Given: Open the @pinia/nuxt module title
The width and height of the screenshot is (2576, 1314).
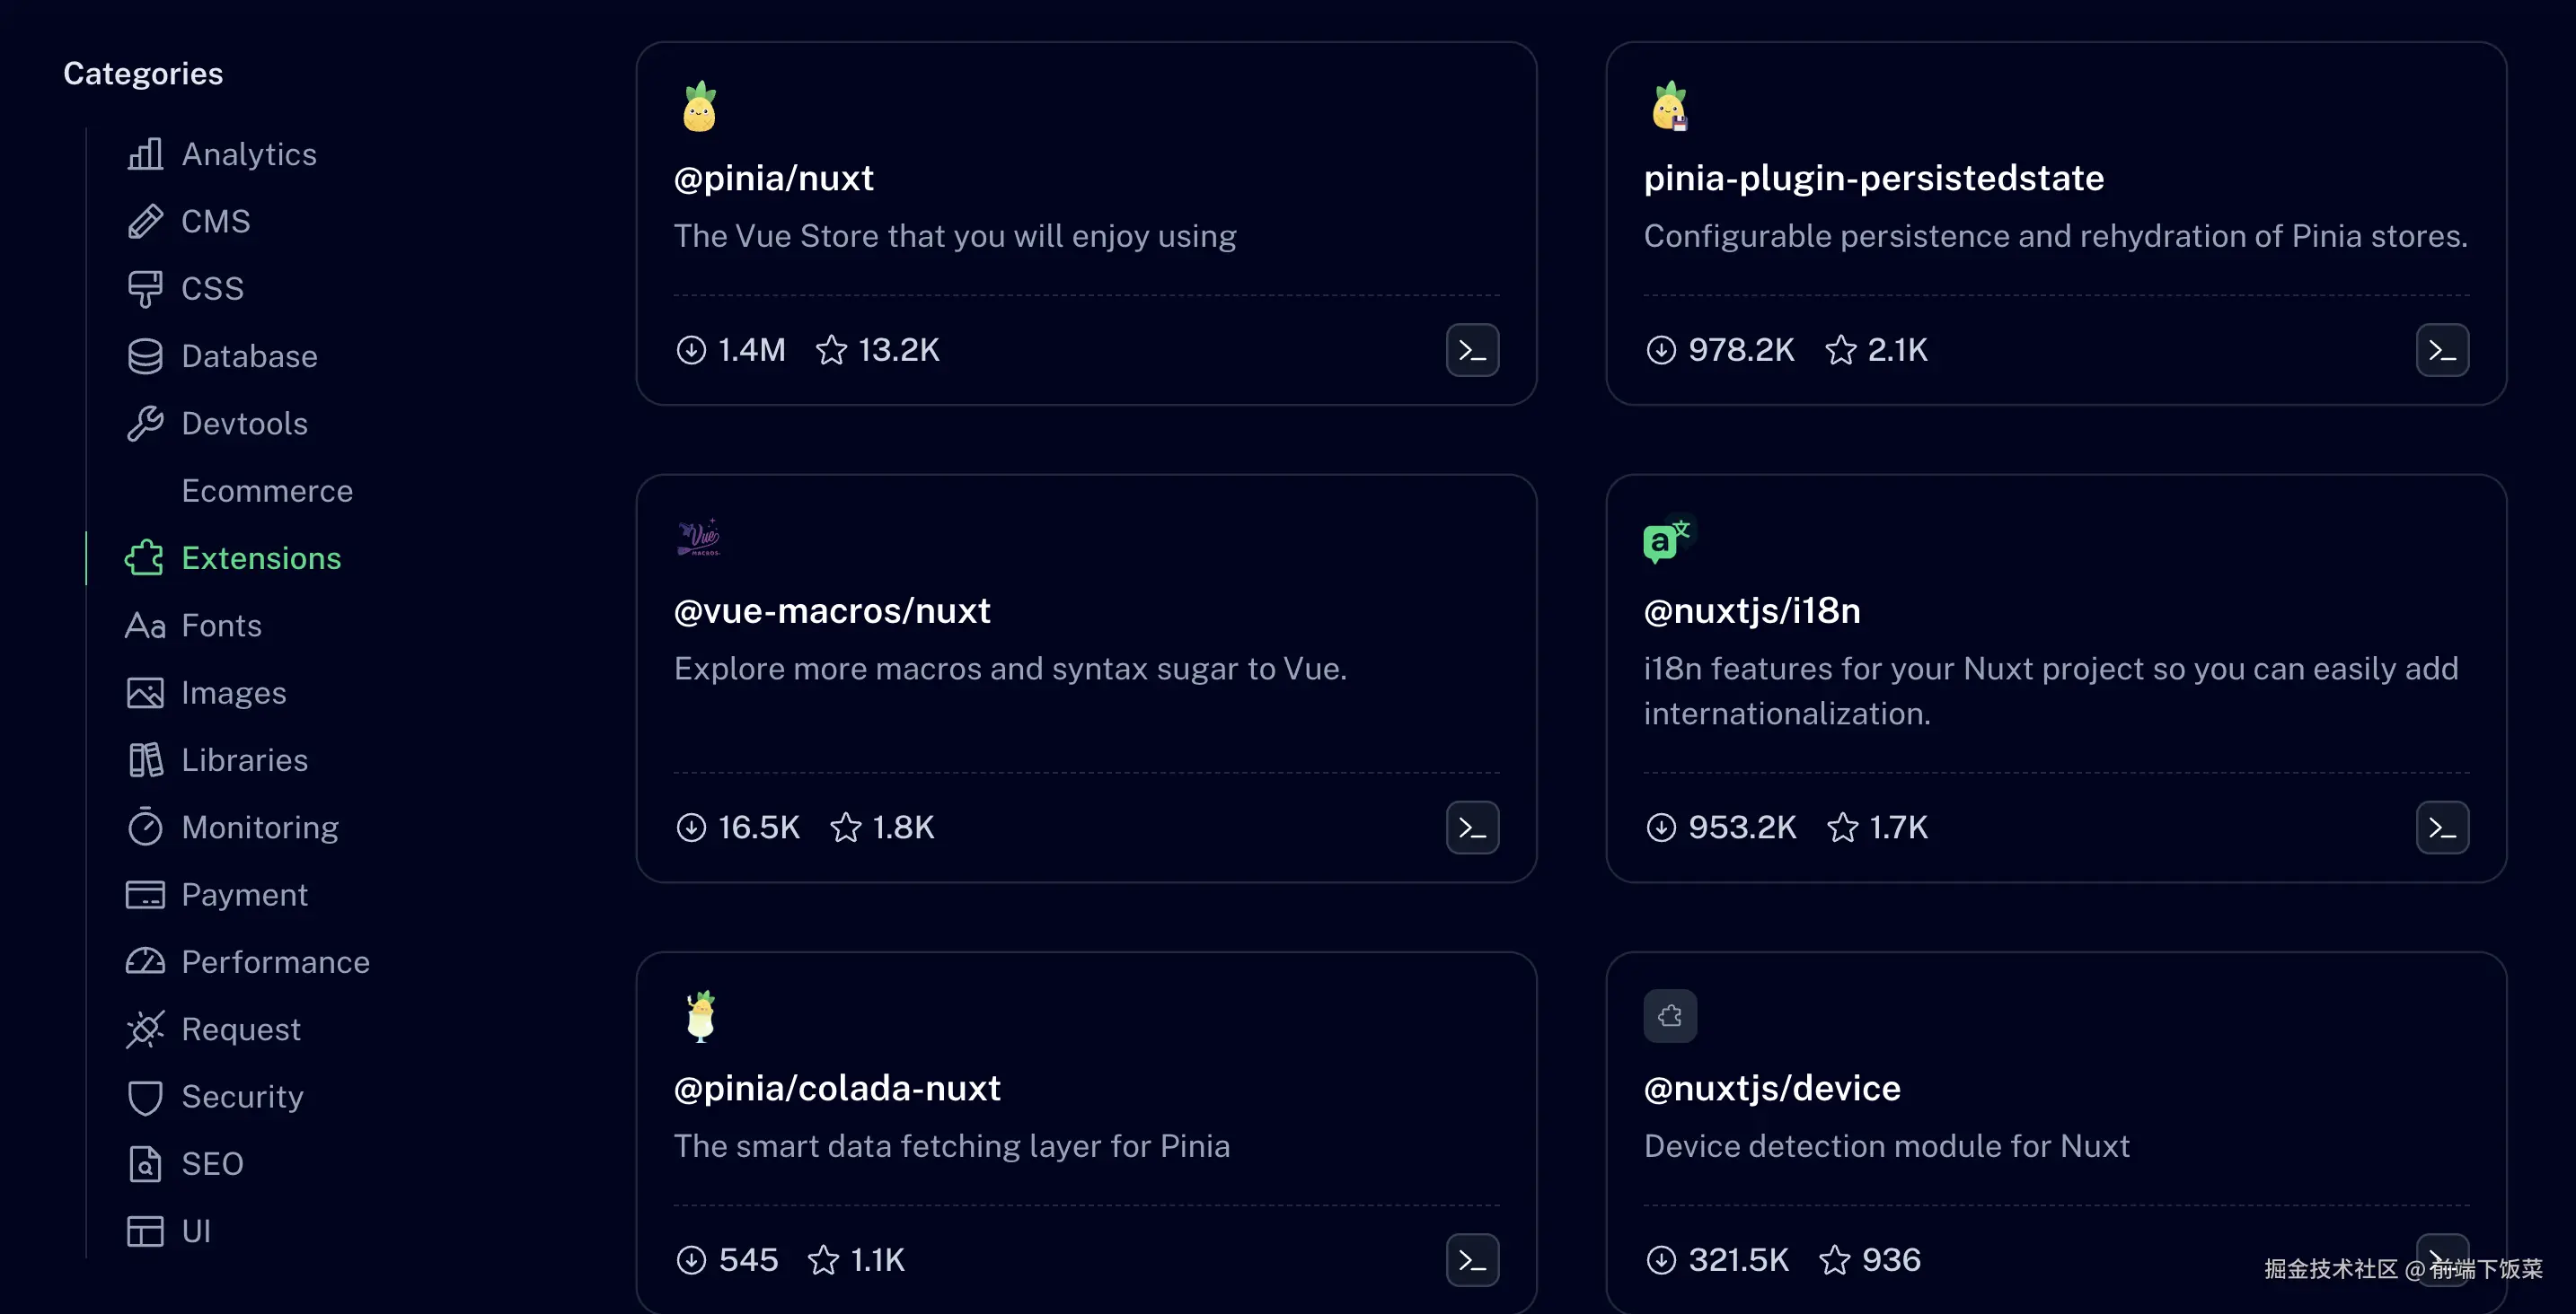Looking at the screenshot, I should pyautogui.click(x=773, y=178).
